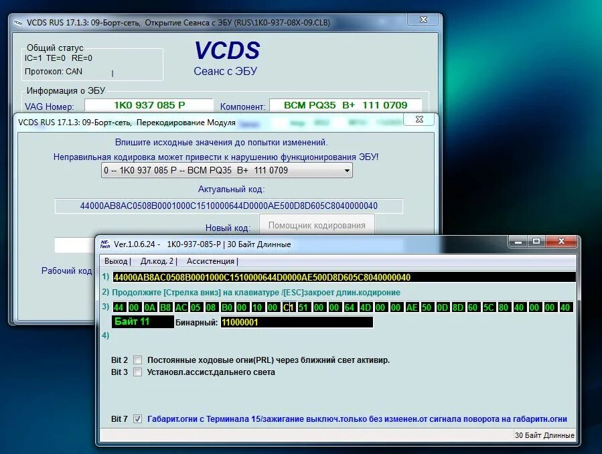Click the status bar text '30 Байт Длинные'
This screenshot has width=602, height=454.
click(x=544, y=435)
